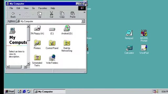Viewport: 168px width, 94px height.
Task: Open the Address bar dropdown arrow
Action: (x=83, y=21)
